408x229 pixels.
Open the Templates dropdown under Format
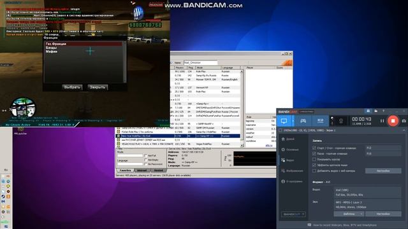pyautogui.click(x=349, y=214)
